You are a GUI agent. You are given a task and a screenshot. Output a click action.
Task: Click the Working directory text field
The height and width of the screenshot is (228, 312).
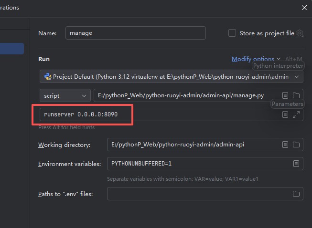[191, 145]
